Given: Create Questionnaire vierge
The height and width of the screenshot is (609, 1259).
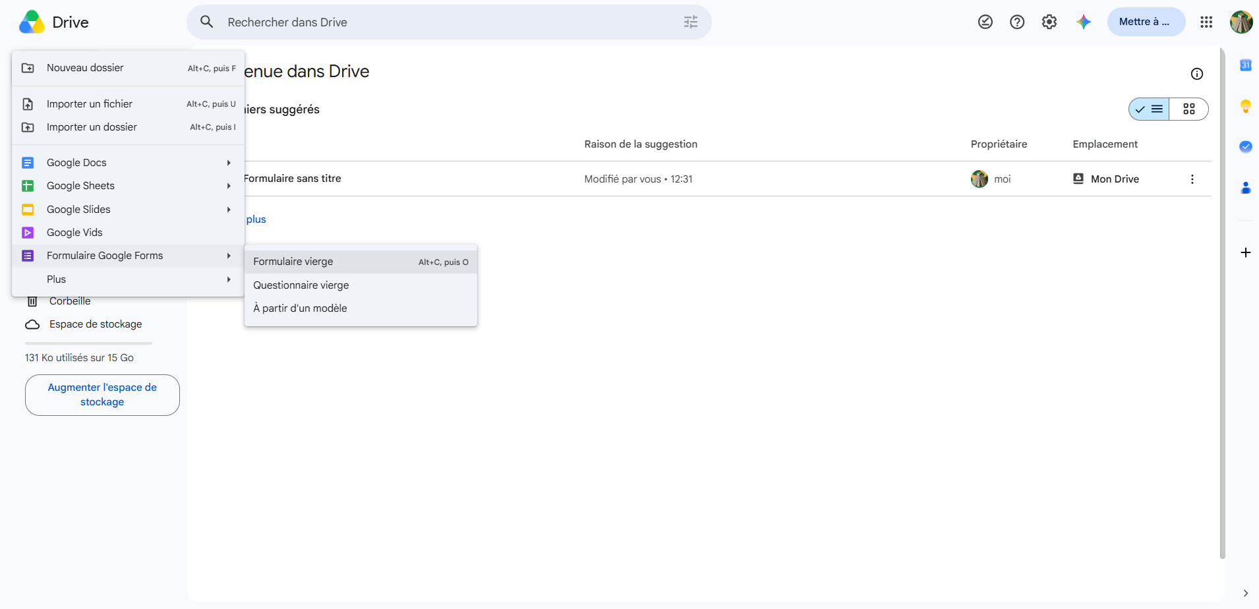Looking at the screenshot, I should click(361, 285).
